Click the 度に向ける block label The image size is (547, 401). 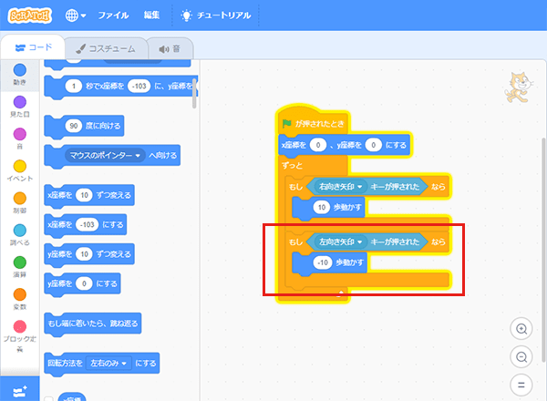coord(103,126)
